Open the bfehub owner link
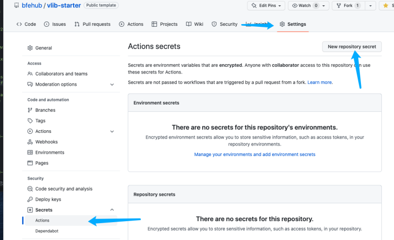 [x=32, y=5]
